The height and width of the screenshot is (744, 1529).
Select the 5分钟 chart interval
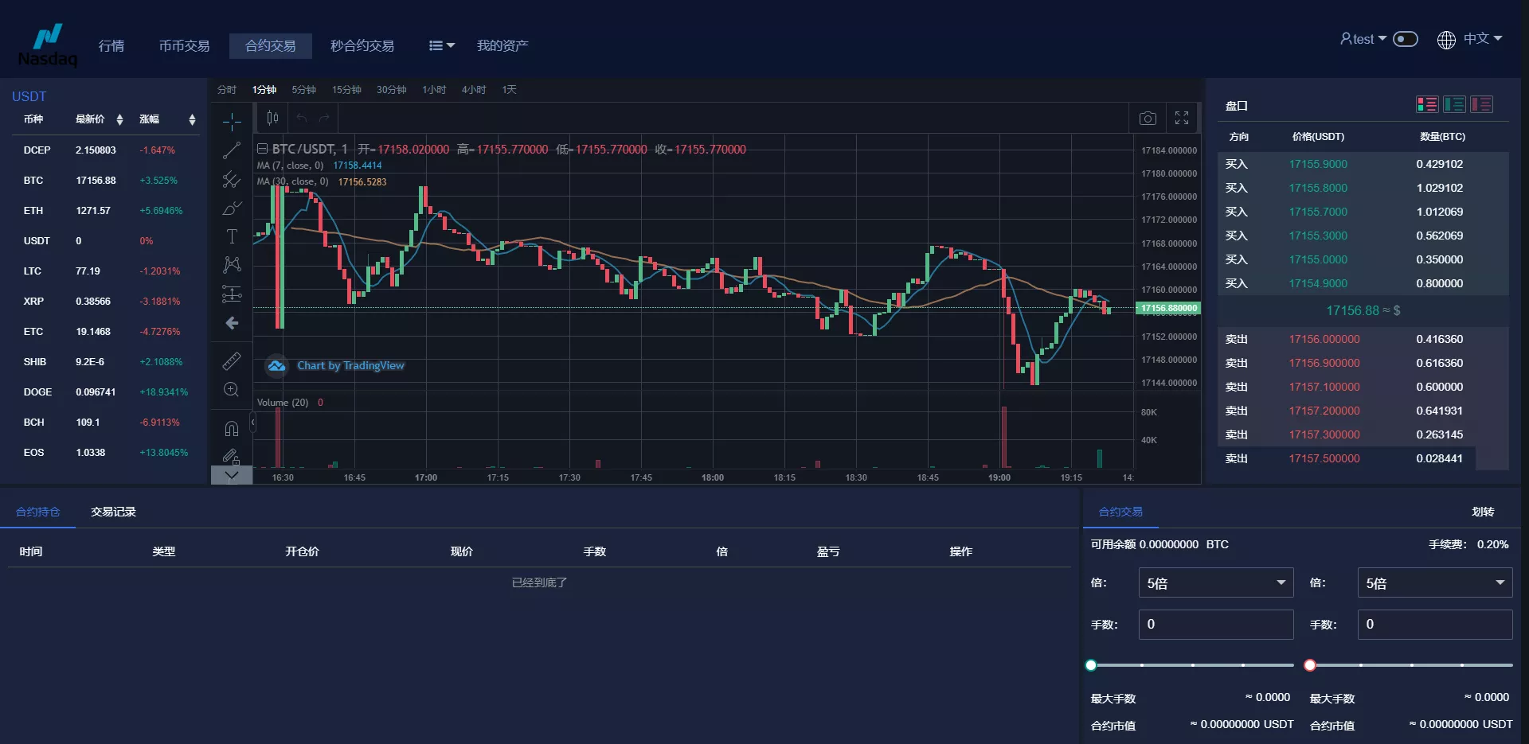tap(303, 90)
